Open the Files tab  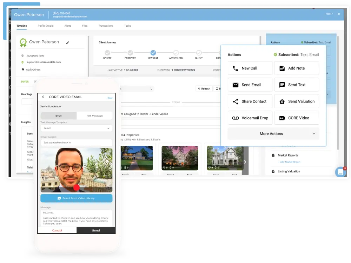pos(85,26)
